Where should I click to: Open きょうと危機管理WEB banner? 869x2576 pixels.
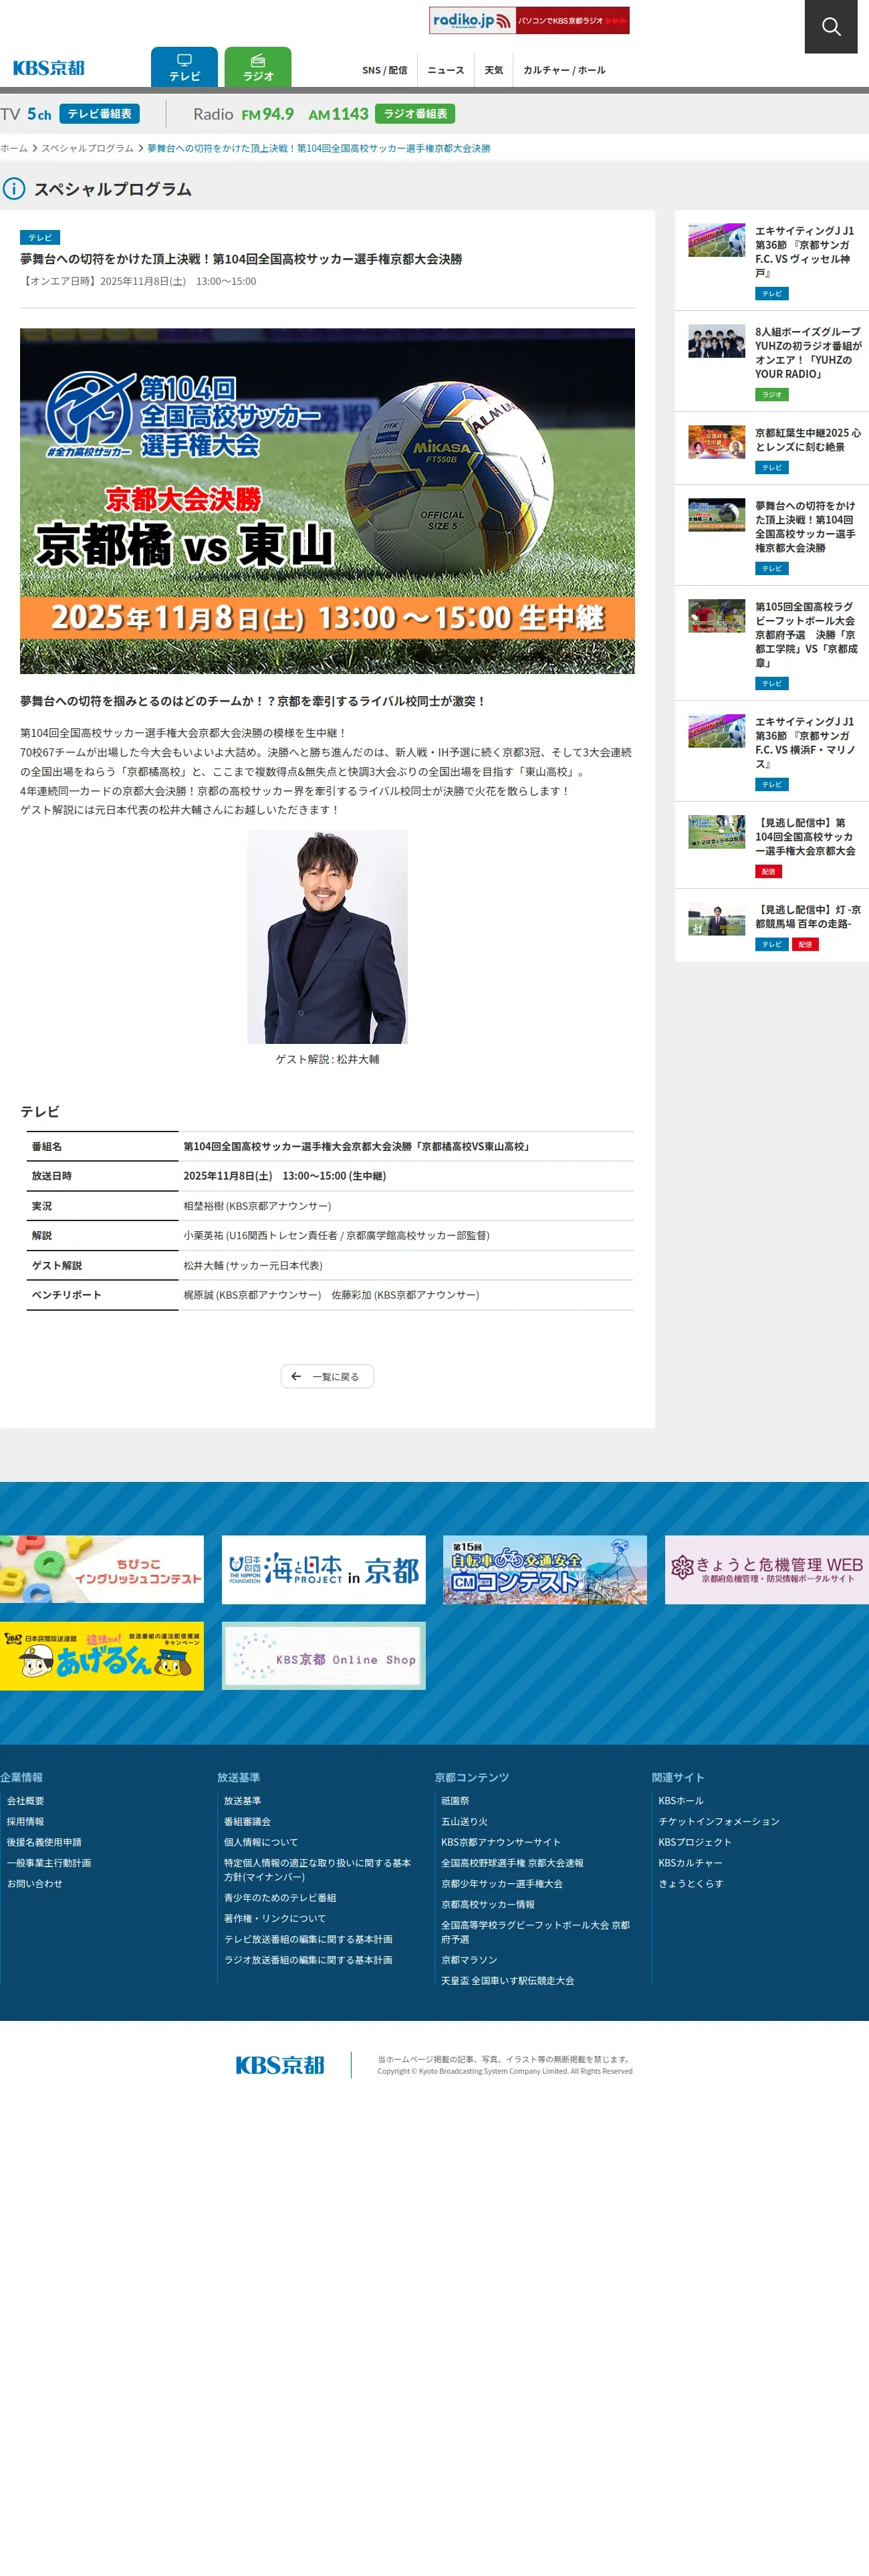coord(767,1569)
